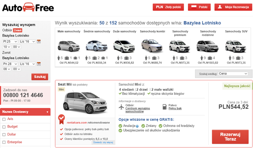253x148 pixels.
Task: Open return month dropdown Lis '16
Action: [x=27, y=64]
